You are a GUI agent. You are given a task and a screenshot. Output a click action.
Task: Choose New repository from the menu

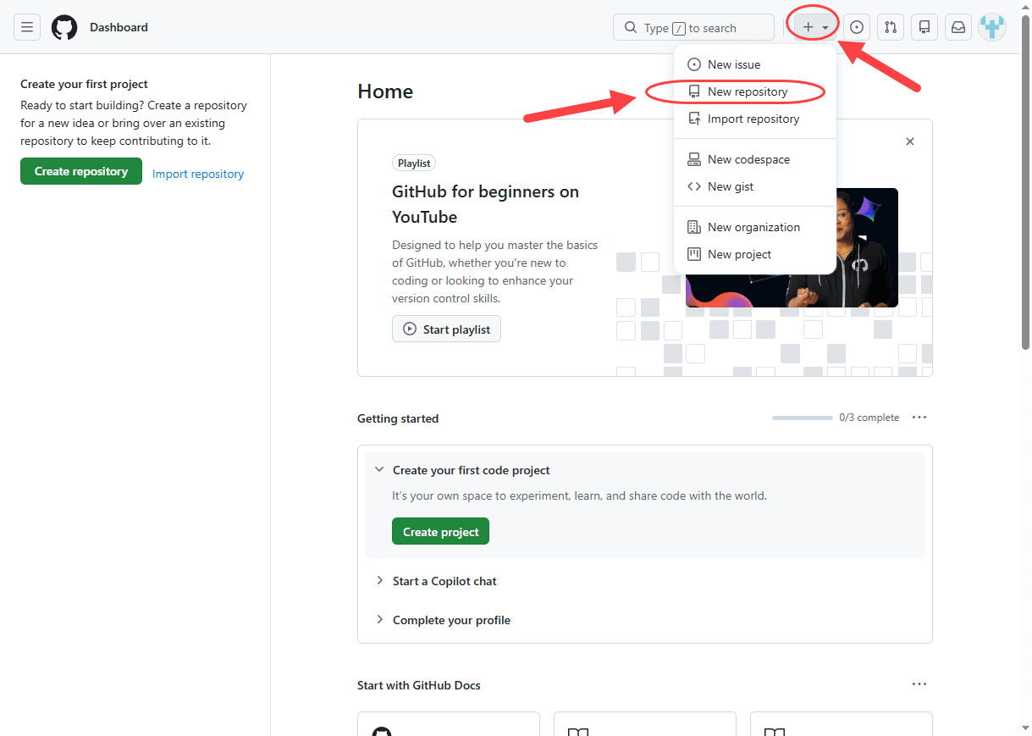point(755,91)
